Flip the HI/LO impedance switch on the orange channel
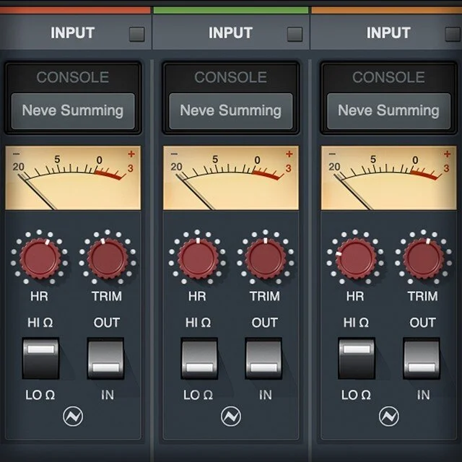462x462 pixels. [357, 358]
